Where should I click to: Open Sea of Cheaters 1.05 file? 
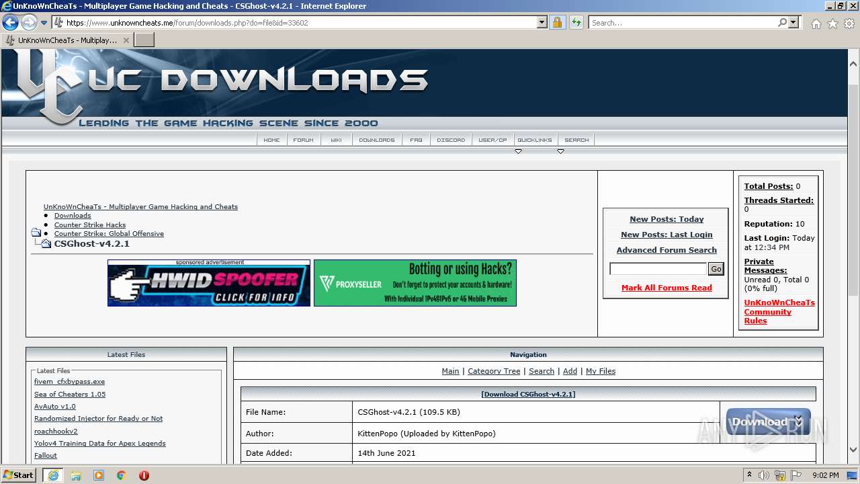pos(70,395)
